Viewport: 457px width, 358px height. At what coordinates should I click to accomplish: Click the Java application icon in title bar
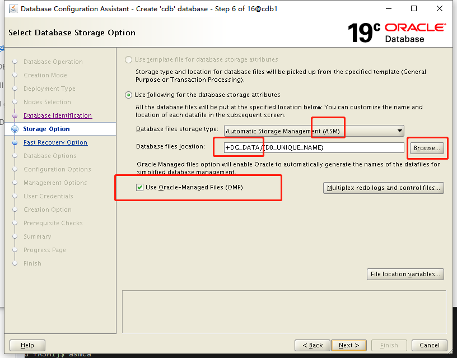click(x=13, y=9)
